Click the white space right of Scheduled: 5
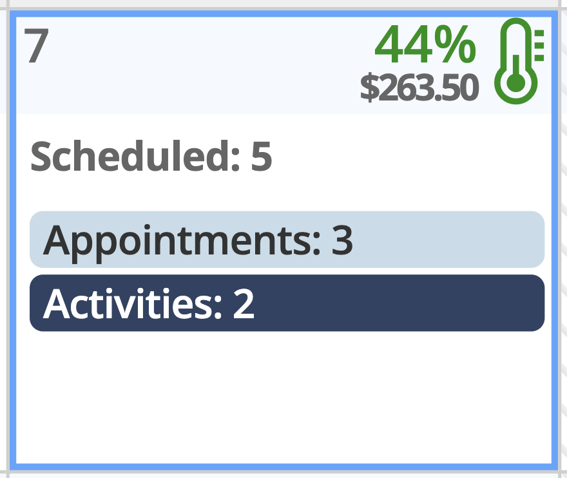Image resolution: width=567 pixels, height=478 pixels. coord(412,157)
